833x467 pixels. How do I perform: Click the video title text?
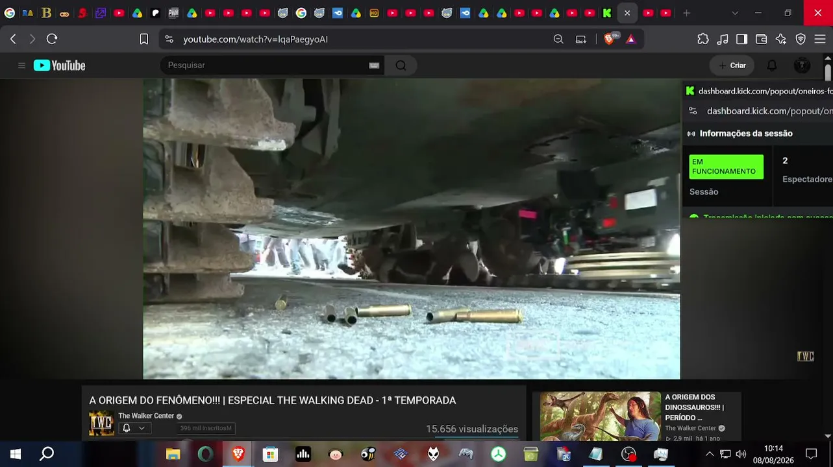point(273,400)
